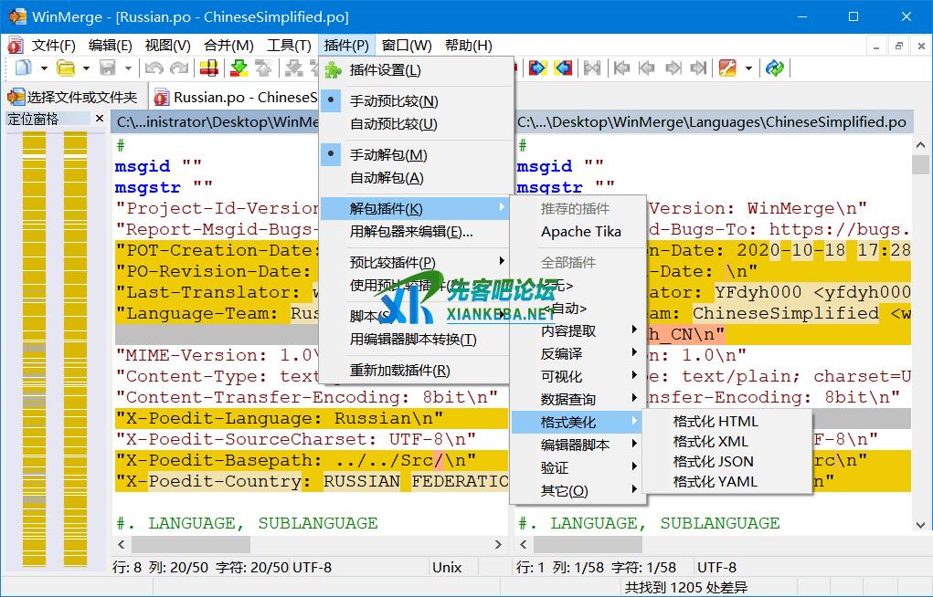This screenshot has height=597, width=933.
Task: Click the Copy Right blue arrow icon
Action: [537, 68]
